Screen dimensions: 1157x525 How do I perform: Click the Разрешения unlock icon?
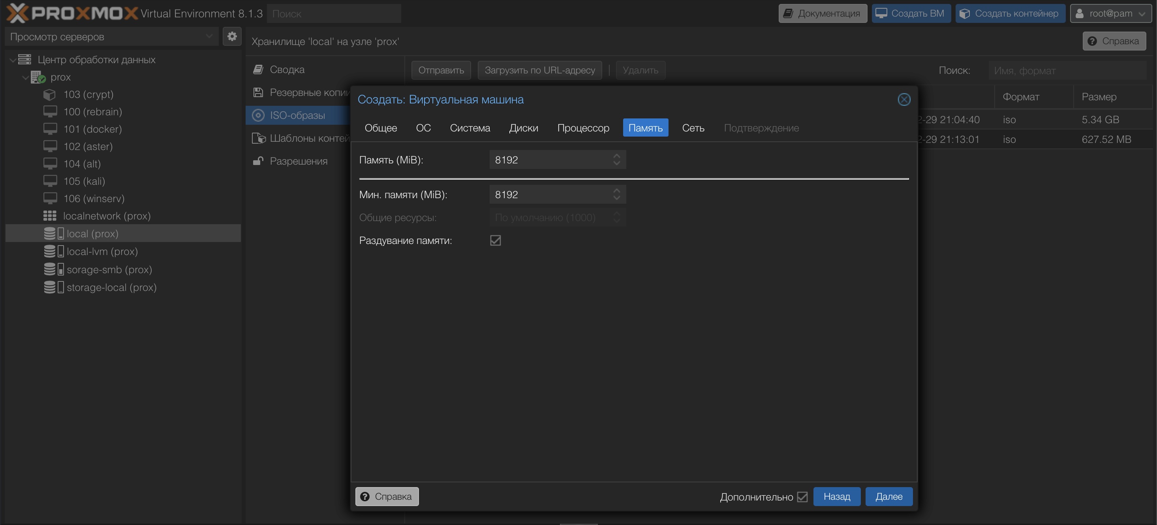[258, 161]
